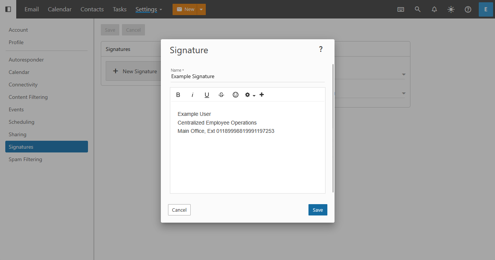Save the signature in the dialog
Viewport: 495px width, 260px height.
coord(318,210)
